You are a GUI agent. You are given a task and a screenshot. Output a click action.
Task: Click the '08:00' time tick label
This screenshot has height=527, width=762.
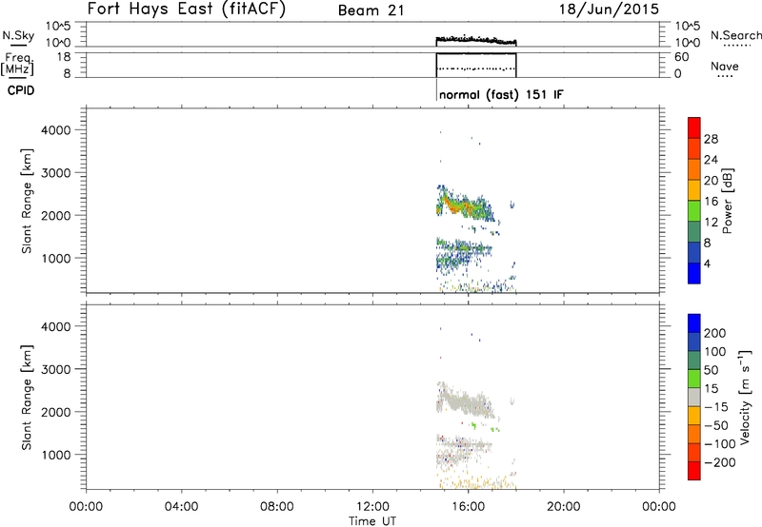(x=277, y=507)
